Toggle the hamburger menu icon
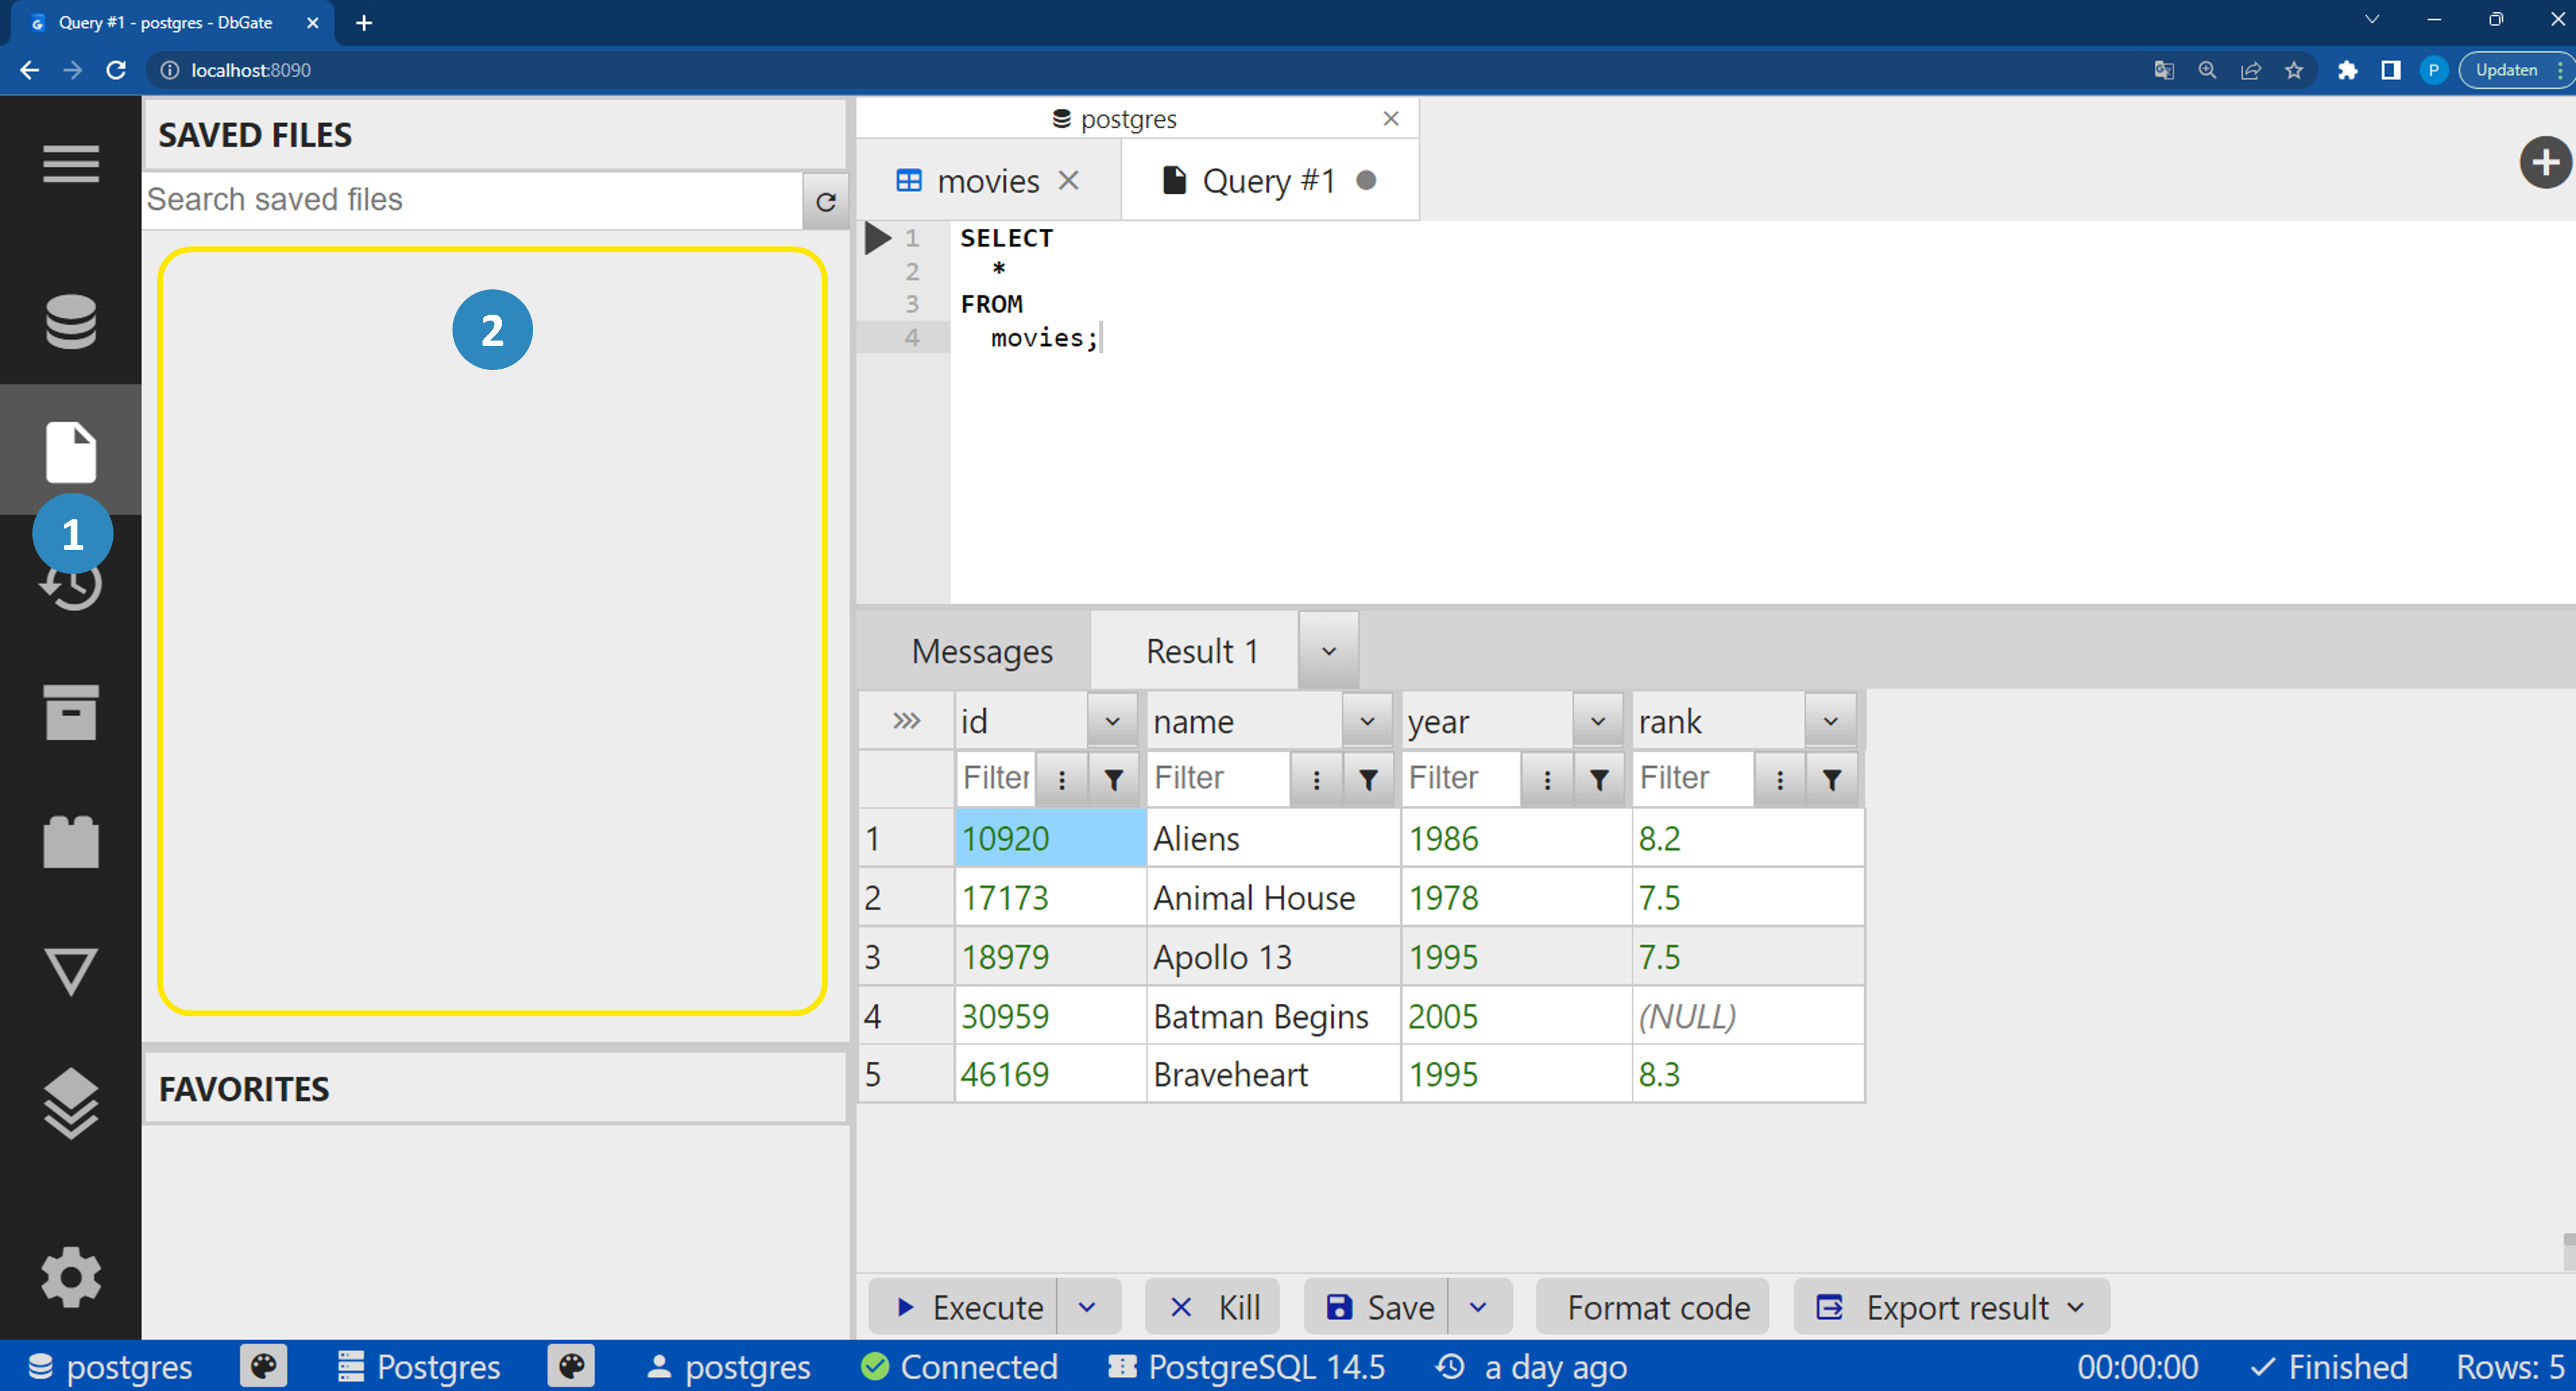This screenshot has width=2576, height=1391. pos(71,164)
